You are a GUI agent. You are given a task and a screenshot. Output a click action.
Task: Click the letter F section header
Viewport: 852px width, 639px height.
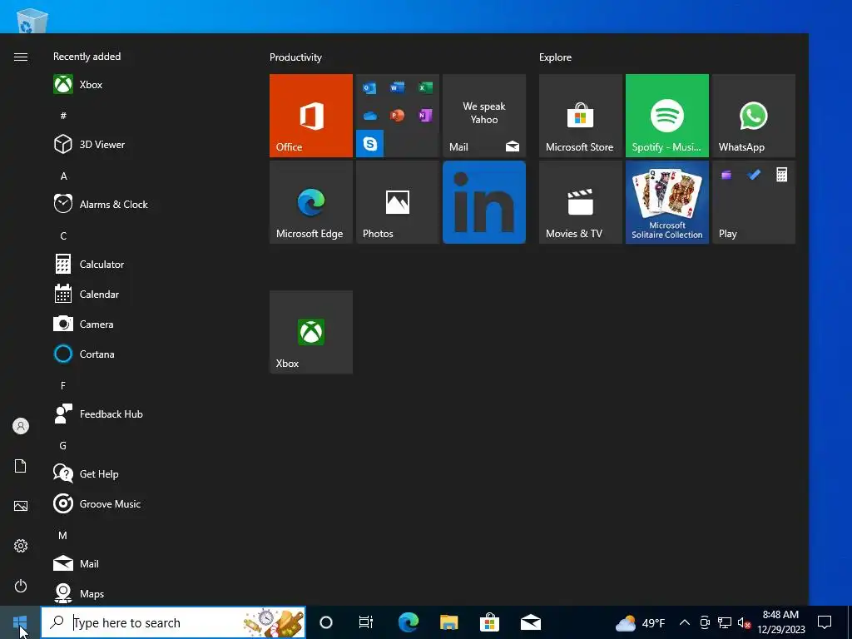pyautogui.click(x=63, y=385)
